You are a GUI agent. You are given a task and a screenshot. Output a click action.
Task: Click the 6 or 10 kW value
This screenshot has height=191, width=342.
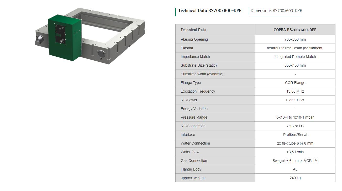tap(295, 100)
